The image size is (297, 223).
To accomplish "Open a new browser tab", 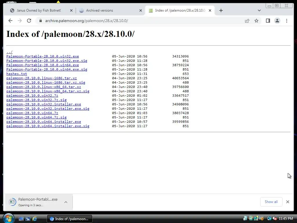I will [x=221, y=10].
